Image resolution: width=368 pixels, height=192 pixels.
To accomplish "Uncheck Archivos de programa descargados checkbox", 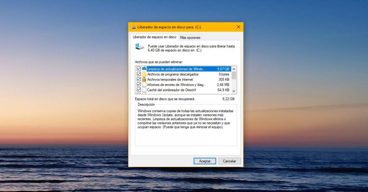I will coord(139,74).
